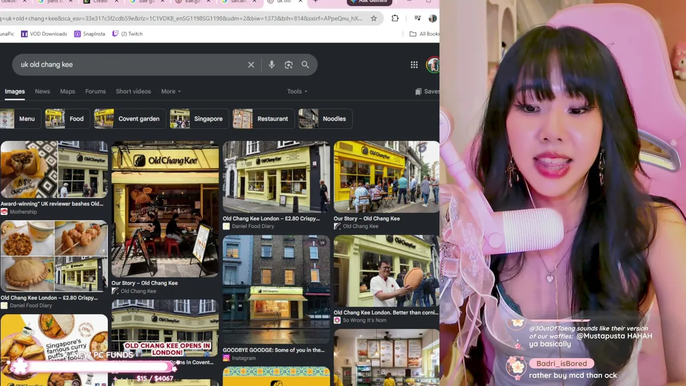Click Badri_isBored username in stream chat
The width and height of the screenshot is (686, 386).
(561, 363)
